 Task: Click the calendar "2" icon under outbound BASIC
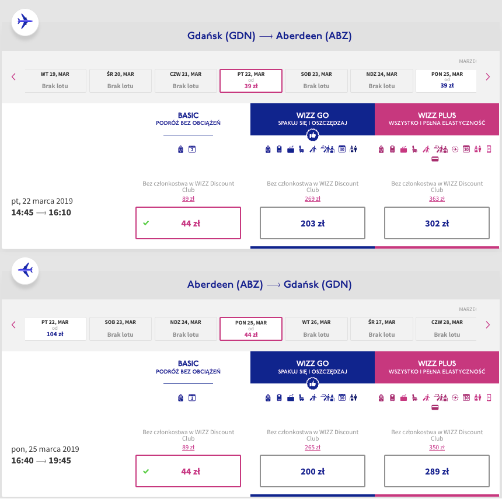(x=192, y=149)
